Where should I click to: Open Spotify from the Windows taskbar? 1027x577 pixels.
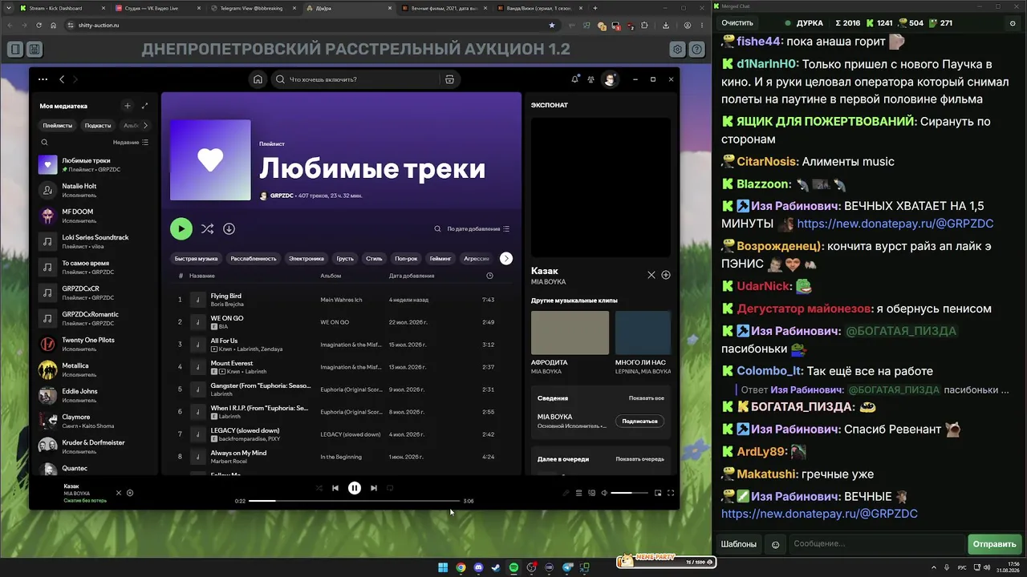513,568
